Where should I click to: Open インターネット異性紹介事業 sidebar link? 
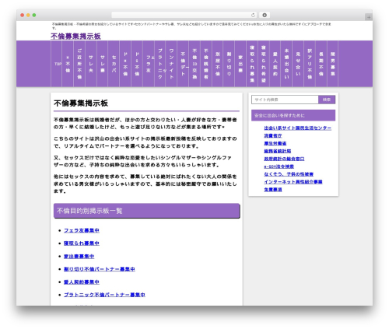293,182
